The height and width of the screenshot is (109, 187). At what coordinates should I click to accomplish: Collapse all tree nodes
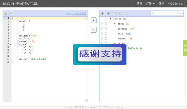pyautogui.click(x=108, y=13)
